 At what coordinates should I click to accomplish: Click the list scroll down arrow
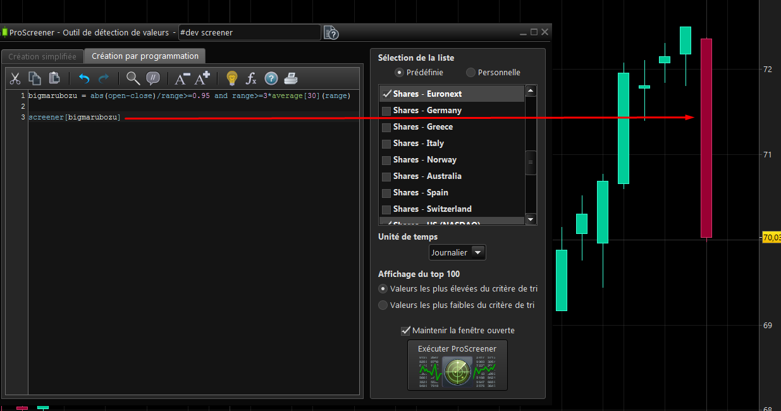tap(531, 219)
